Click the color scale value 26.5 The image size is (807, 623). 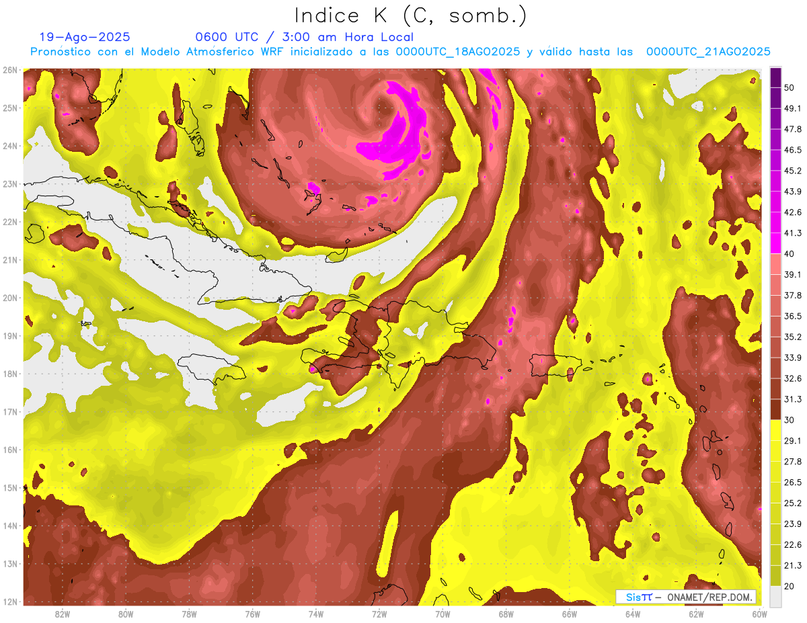click(x=793, y=482)
